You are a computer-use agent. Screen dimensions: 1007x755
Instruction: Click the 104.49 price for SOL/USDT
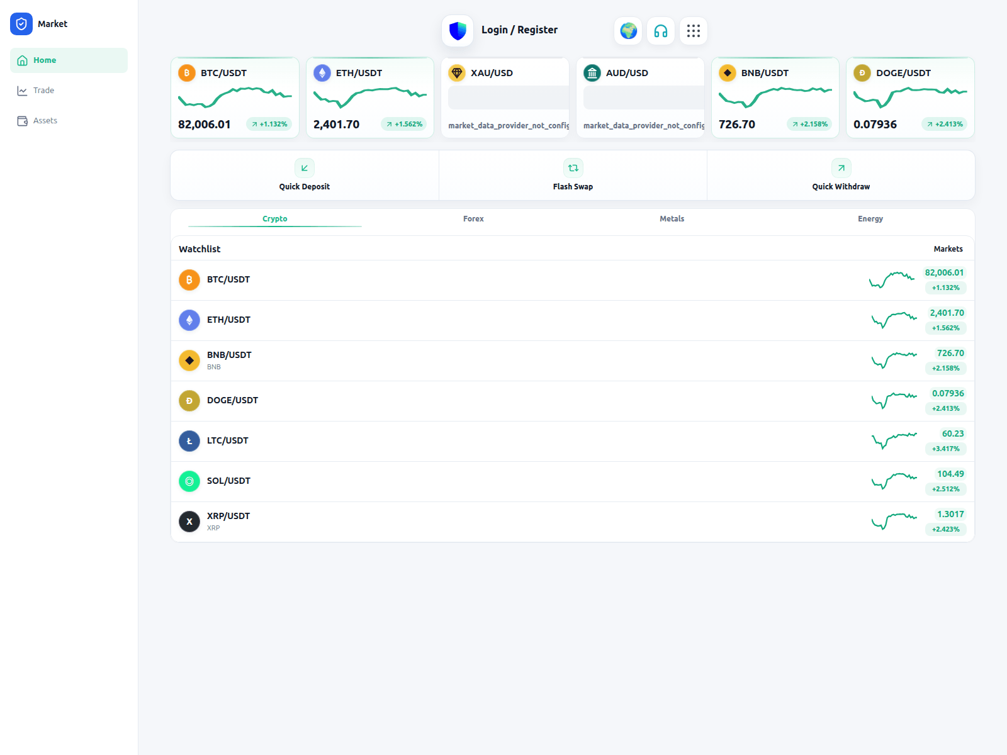(950, 474)
